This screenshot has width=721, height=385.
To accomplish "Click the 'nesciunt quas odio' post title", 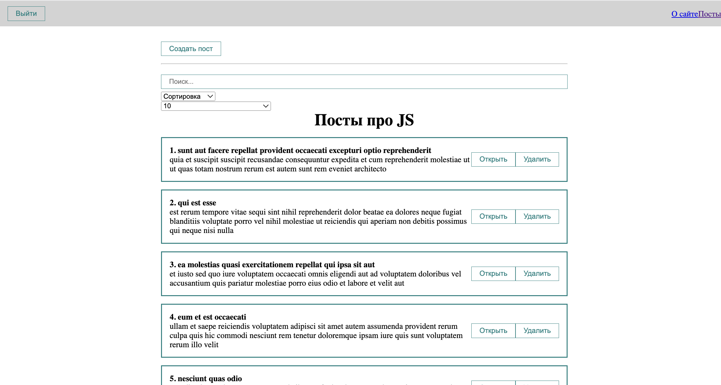I will [x=206, y=379].
